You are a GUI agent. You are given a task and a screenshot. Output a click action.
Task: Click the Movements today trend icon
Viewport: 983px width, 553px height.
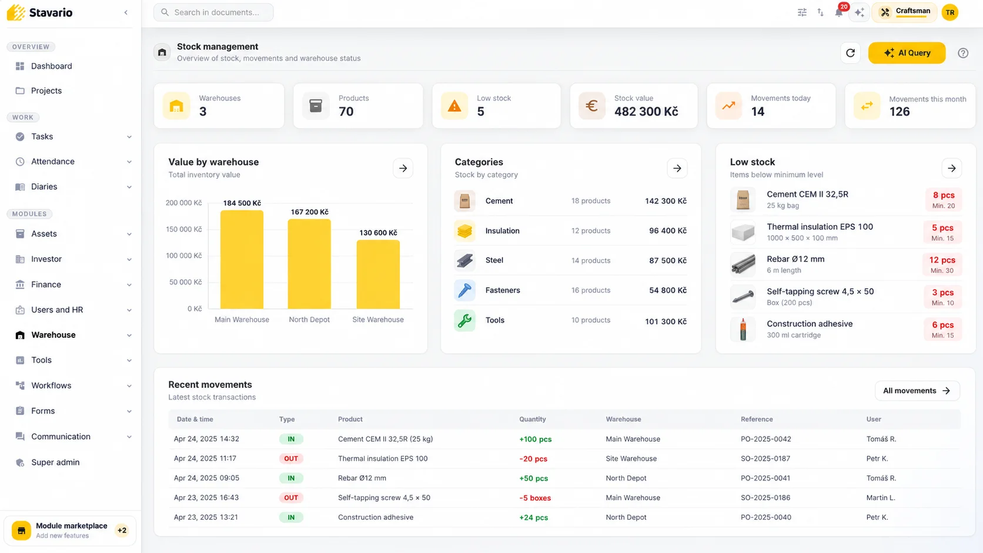pos(729,106)
